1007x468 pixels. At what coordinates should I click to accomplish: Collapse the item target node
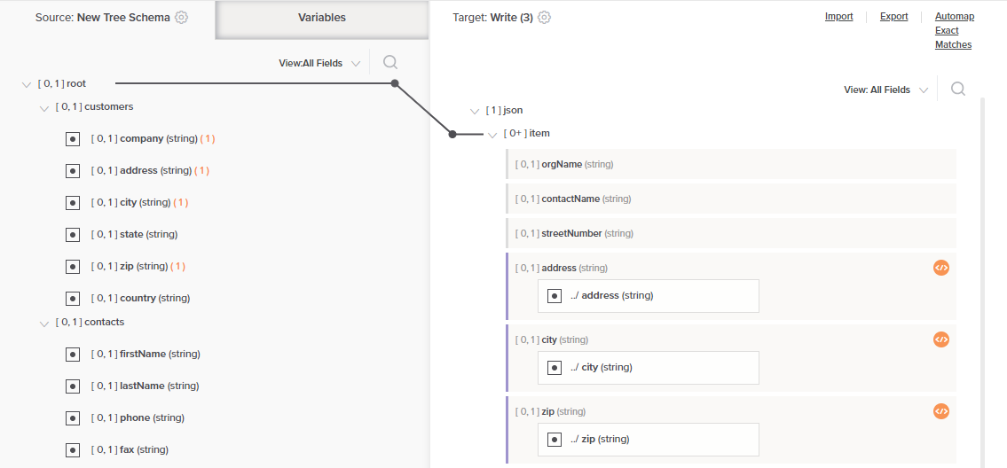pos(492,135)
